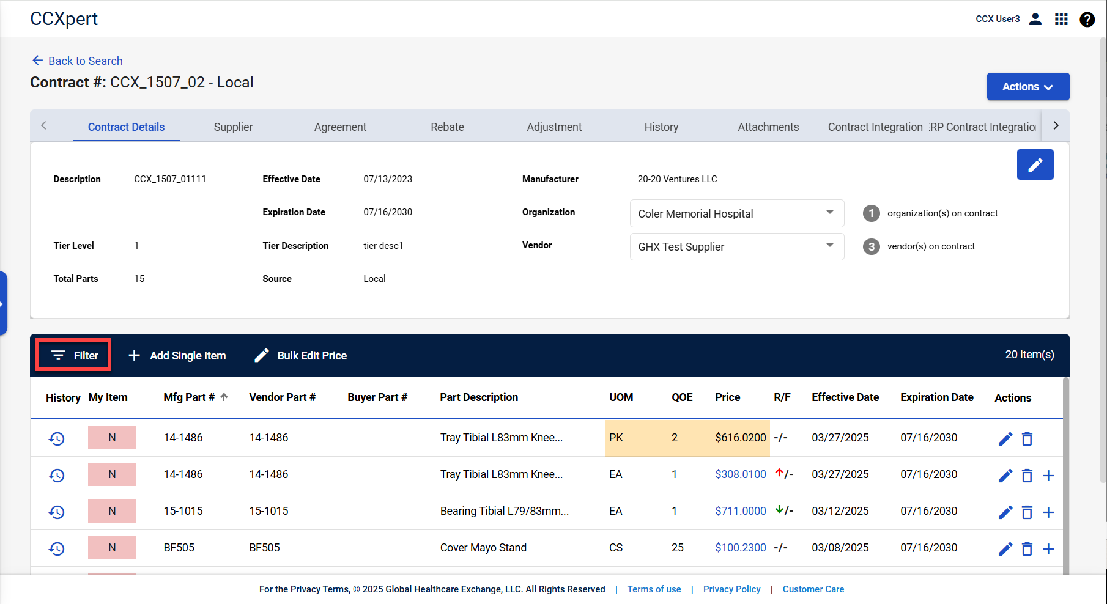Delete the Tray Tibial PK row
The image size is (1107, 604).
click(1027, 438)
